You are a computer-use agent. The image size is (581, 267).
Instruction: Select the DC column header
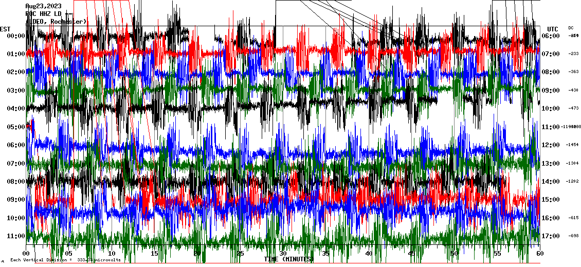[571, 28]
